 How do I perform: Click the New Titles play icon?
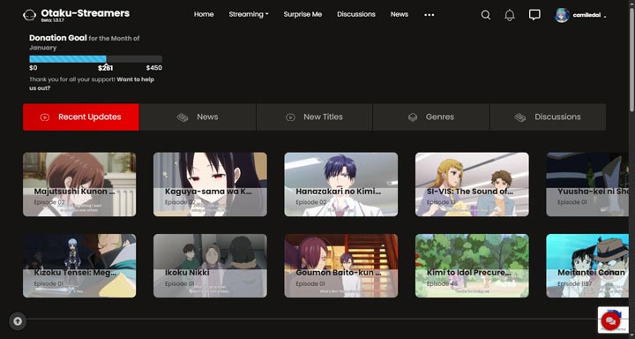tap(290, 117)
